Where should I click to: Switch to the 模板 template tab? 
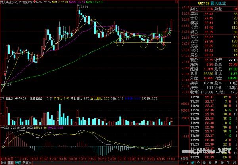10,163
